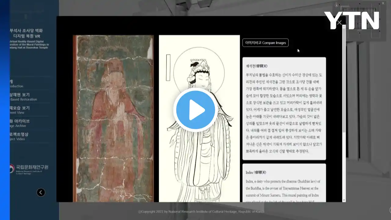Image resolution: width=391 pixels, height=220 pixels.
Task: Click the line-drawing restoration of Indra
Action: [199, 119]
